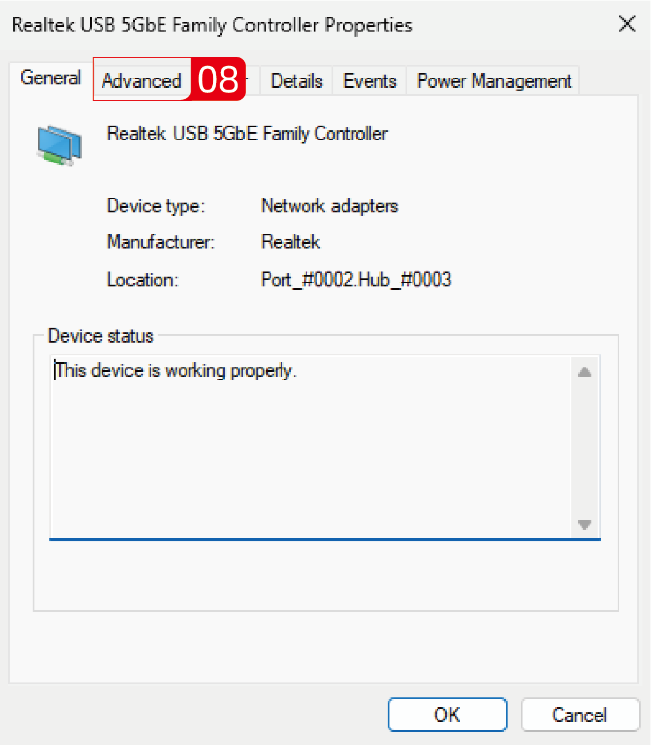Click the Device status scrollbar track
Screen dimensions: 651x745
click(x=584, y=448)
